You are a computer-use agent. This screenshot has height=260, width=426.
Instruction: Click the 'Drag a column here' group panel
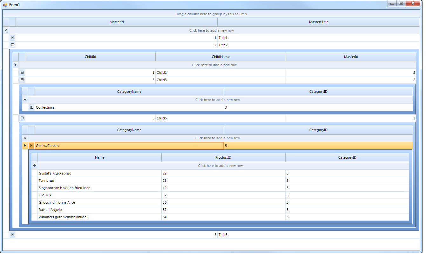click(x=211, y=14)
